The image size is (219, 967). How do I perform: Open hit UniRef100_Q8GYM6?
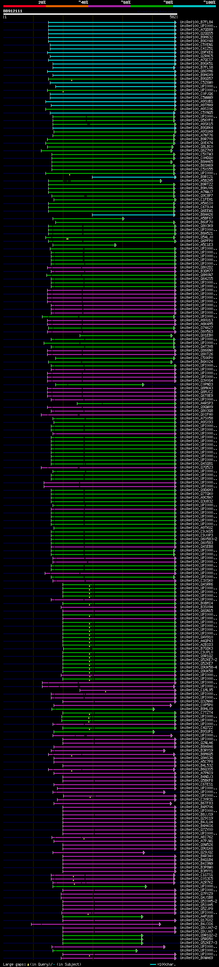196,71
